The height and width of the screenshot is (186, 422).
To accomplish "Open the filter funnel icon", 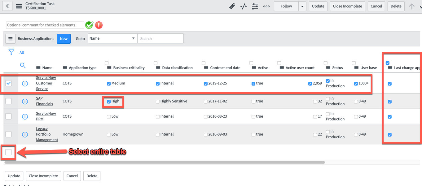I will tap(11, 52).
